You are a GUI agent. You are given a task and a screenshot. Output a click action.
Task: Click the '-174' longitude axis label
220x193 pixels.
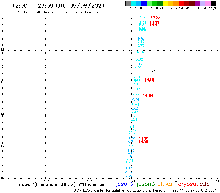[89, 181]
